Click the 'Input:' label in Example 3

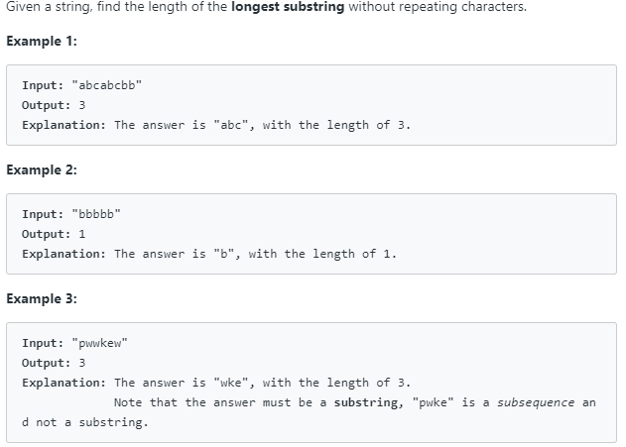click(43, 343)
